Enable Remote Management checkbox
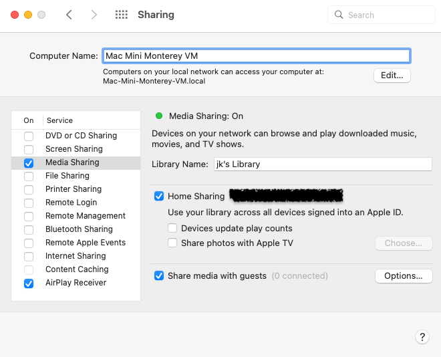The height and width of the screenshot is (357, 441). (x=29, y=217)
